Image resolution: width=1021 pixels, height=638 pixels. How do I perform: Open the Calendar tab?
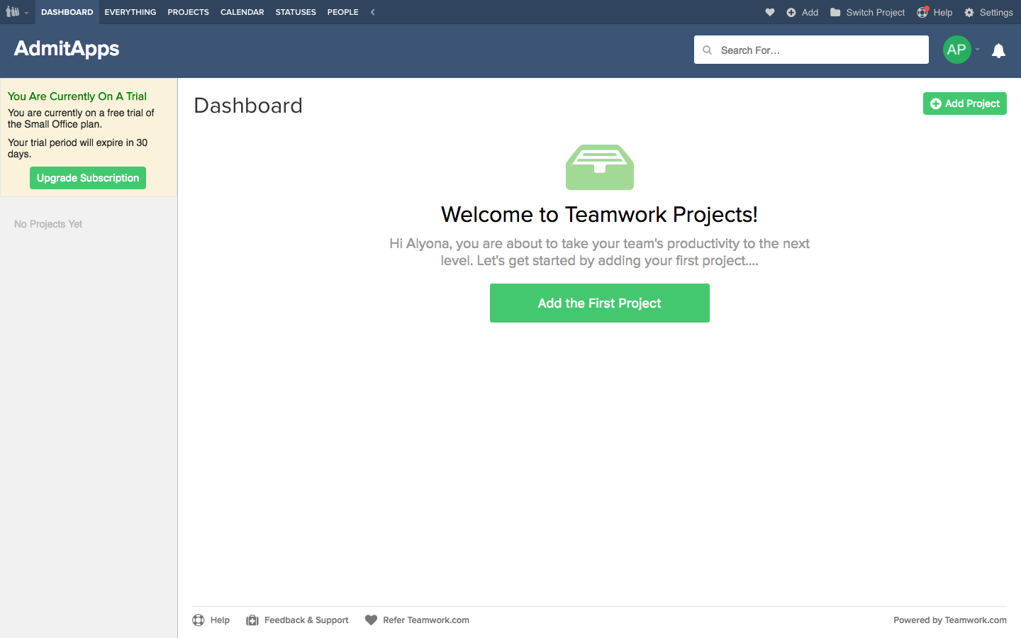[x=242, y=12]
